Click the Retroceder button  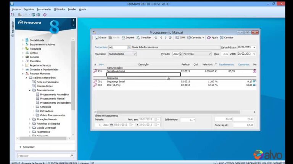coord(27,147)
